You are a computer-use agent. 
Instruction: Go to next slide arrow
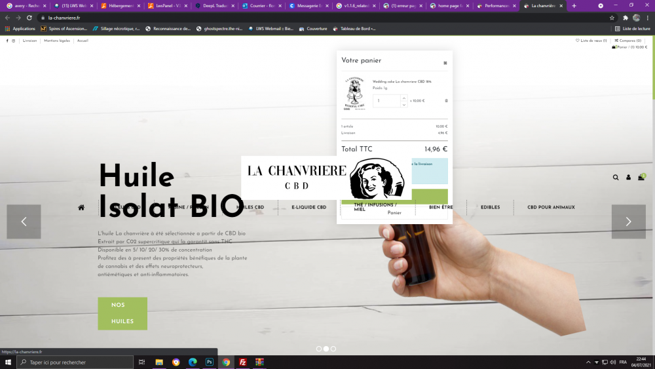pyautogui.click(x=628, y=222)
